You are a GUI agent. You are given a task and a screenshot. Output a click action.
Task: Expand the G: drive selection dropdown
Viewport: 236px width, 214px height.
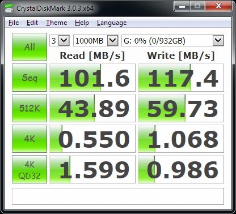click(218, 40)
